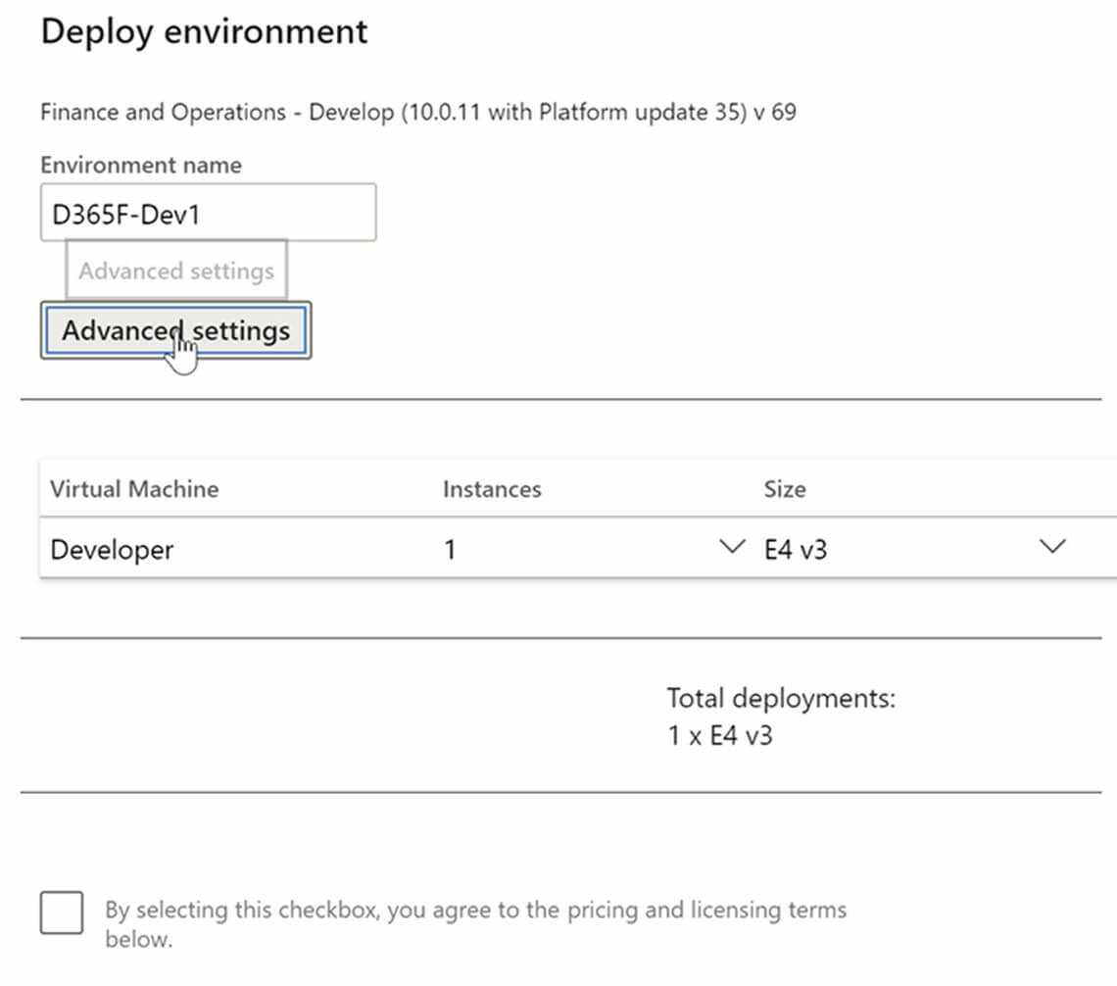This screenshot has width=1117, height=986.
Task: Click the Environment name field label
Action: point(140,165)
